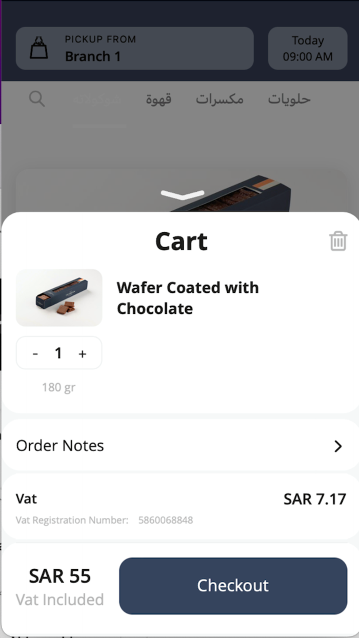Decrease wafer quantity with minus button
Screen dimensions: 359x638
pos(35,353)
